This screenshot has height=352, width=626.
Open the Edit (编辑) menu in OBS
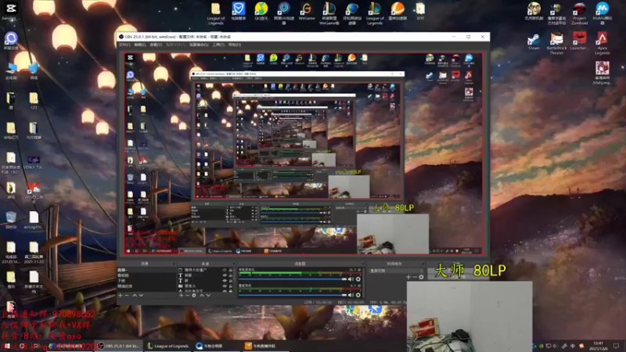(140, 45)
